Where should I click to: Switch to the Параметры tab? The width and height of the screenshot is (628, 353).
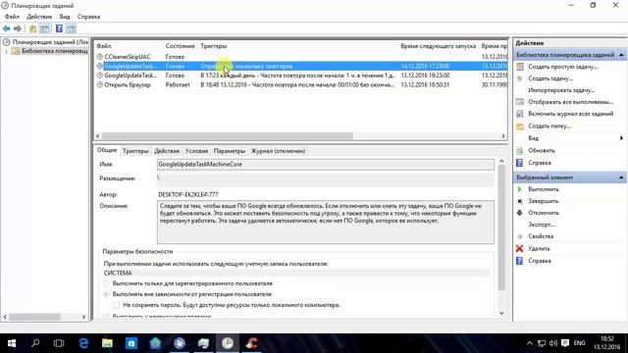[x=229, y=151]
